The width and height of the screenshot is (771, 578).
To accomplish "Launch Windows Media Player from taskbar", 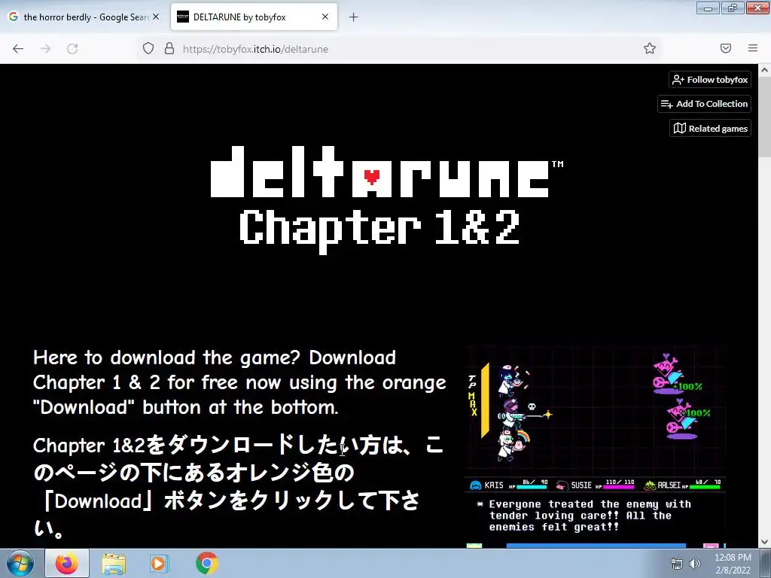I will tap(159, 564).
